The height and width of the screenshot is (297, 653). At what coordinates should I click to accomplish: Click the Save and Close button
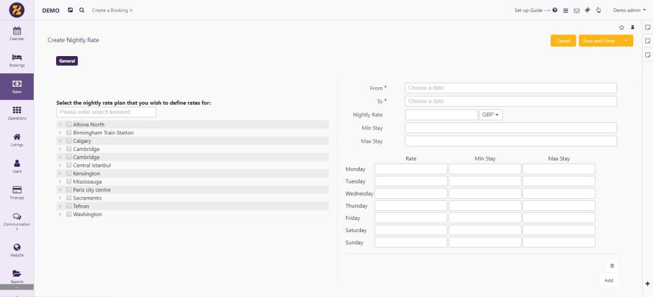tap(599, 41)
